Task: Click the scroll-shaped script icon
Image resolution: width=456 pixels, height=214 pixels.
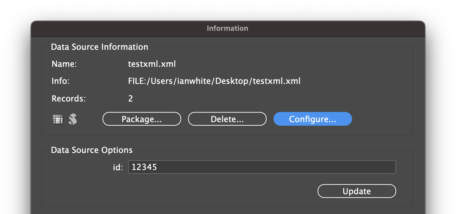Action: pyautogui.click(x=73, y=119)
